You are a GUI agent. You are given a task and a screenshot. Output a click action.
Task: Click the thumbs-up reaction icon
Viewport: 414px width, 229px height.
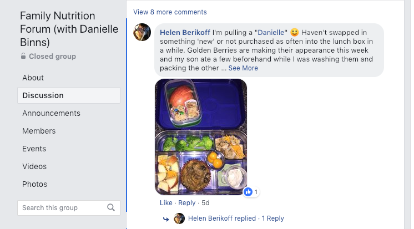[x=248, y=192]
